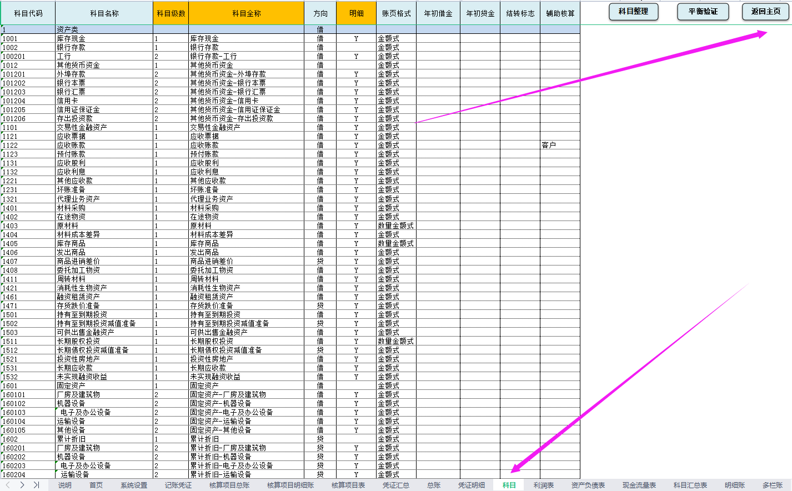
Task: Select account code cell 1321
Action: point(28,199)
